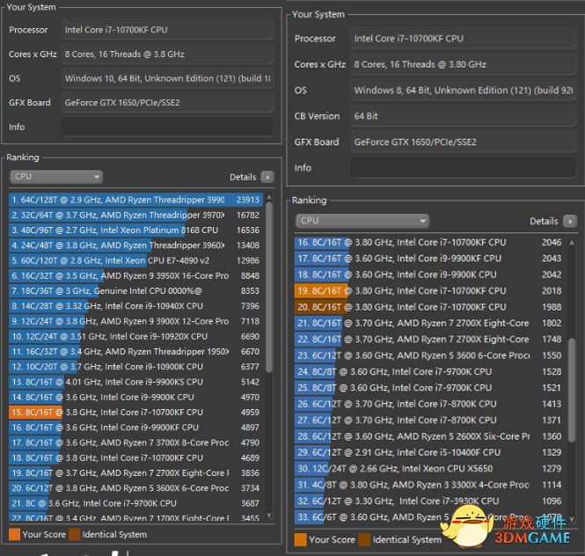Click left panel Processor field i7-10700KF
Image resolution: width=585 pixels, height=556 pixels.
[167, 30]
